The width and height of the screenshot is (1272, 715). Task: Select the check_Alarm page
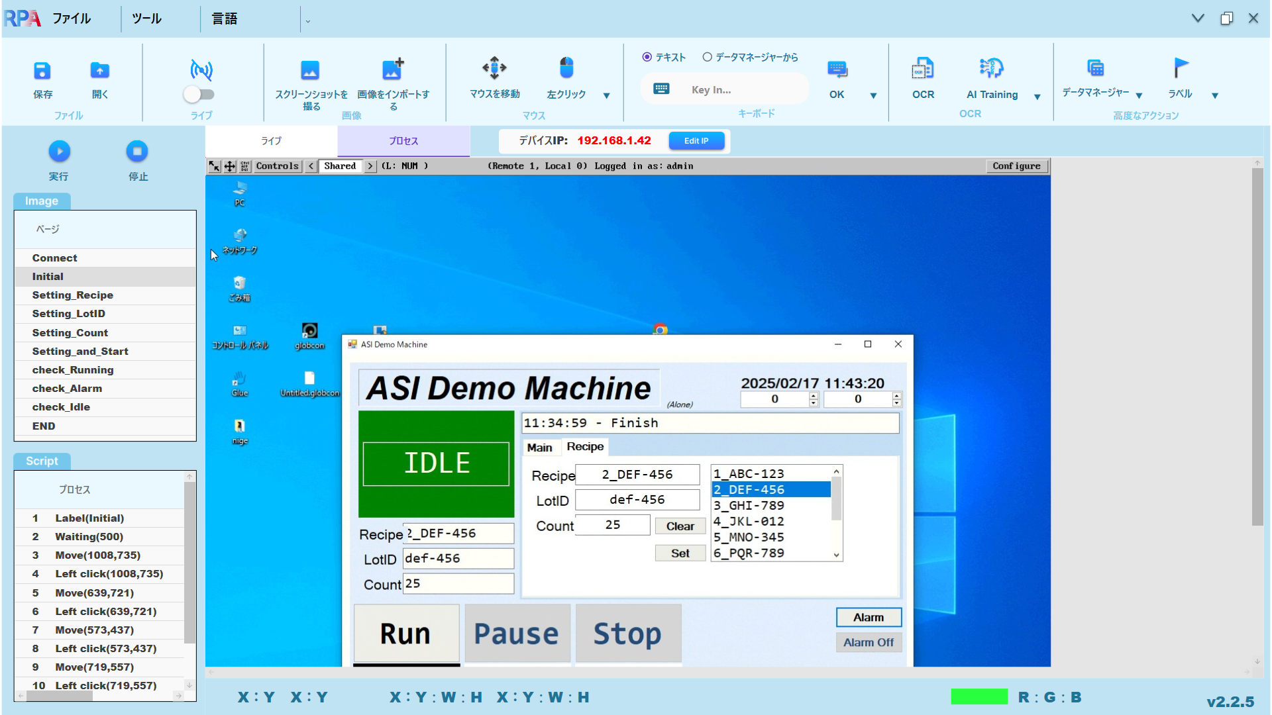pos(105,389)
